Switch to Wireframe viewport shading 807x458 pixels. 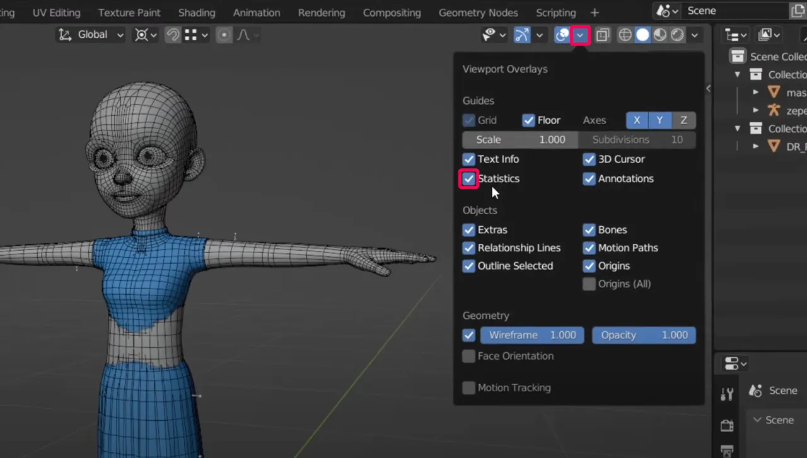coord(624,35)
